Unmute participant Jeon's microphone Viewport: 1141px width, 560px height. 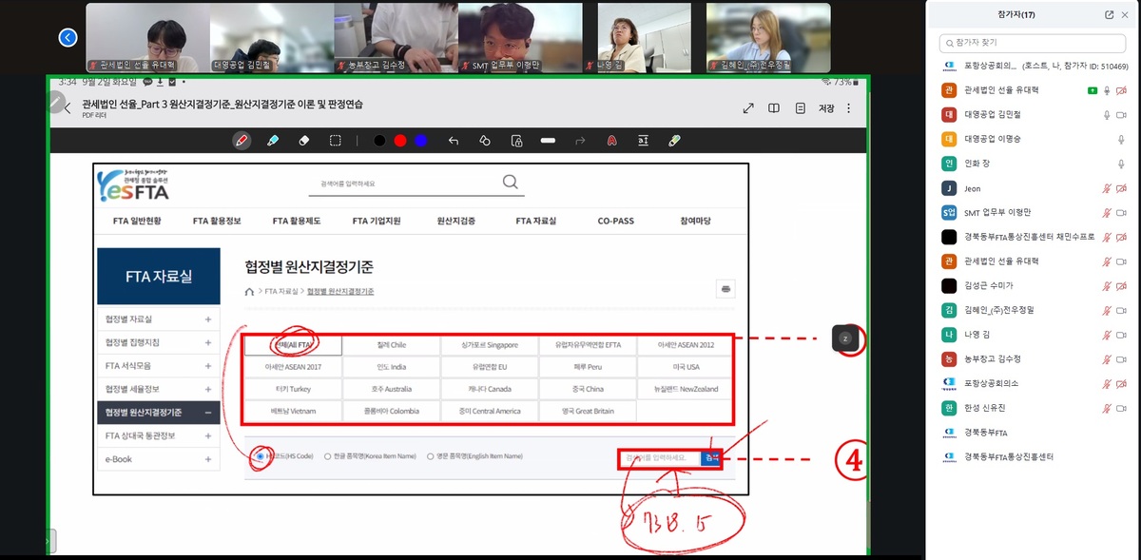pos(1107,188)
